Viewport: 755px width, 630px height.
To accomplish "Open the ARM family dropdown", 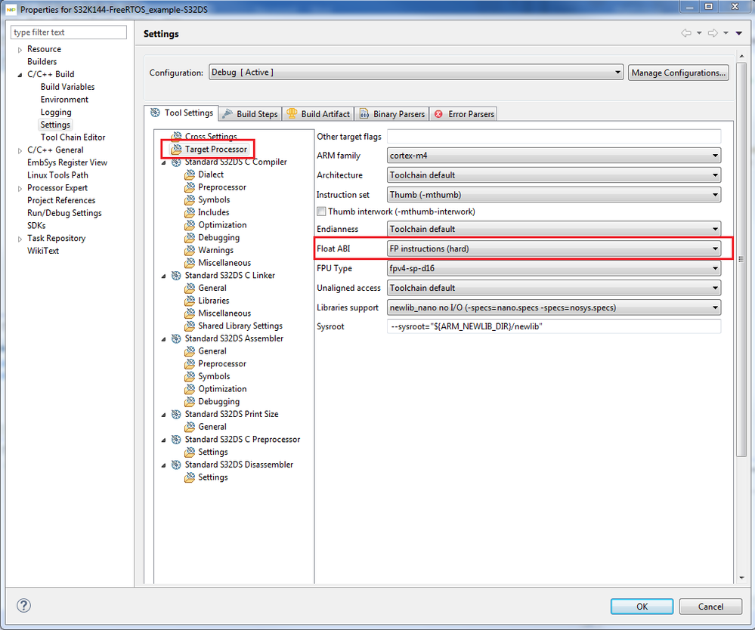I will pos(554,156).
